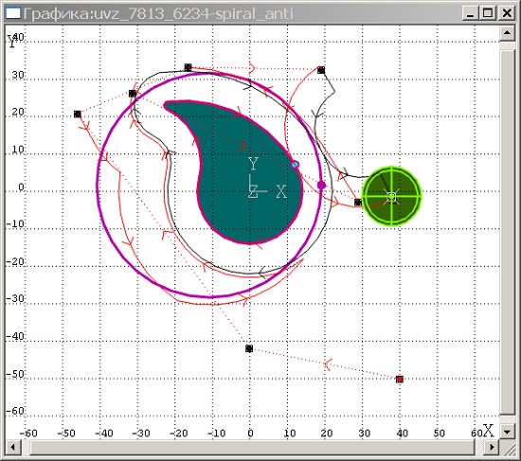Click the black node at top near Y 30, X -15
The image size is (521, 461).
click(189, 67)
